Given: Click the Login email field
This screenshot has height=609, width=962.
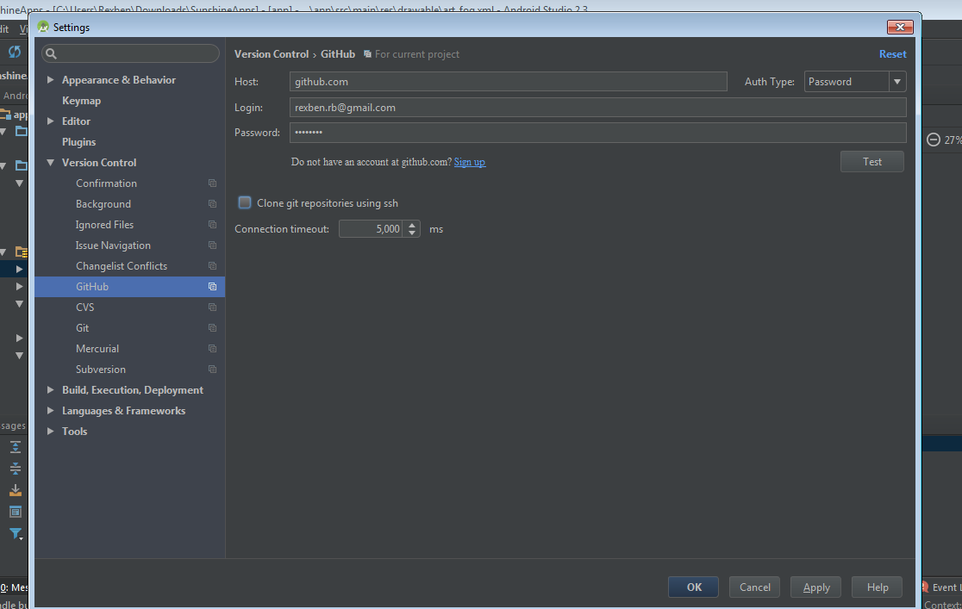Looking at the screenshot, I should [x=597, y=108].
